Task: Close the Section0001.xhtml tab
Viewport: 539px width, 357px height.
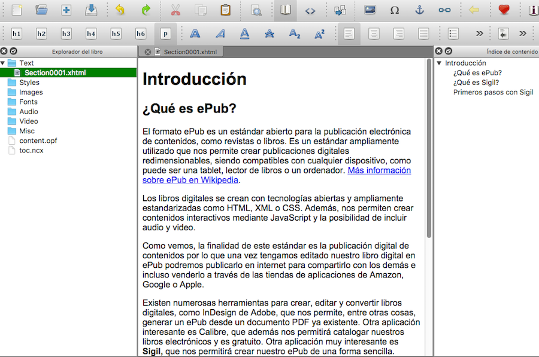Action: pyautogui.click(x=148, y=52)
